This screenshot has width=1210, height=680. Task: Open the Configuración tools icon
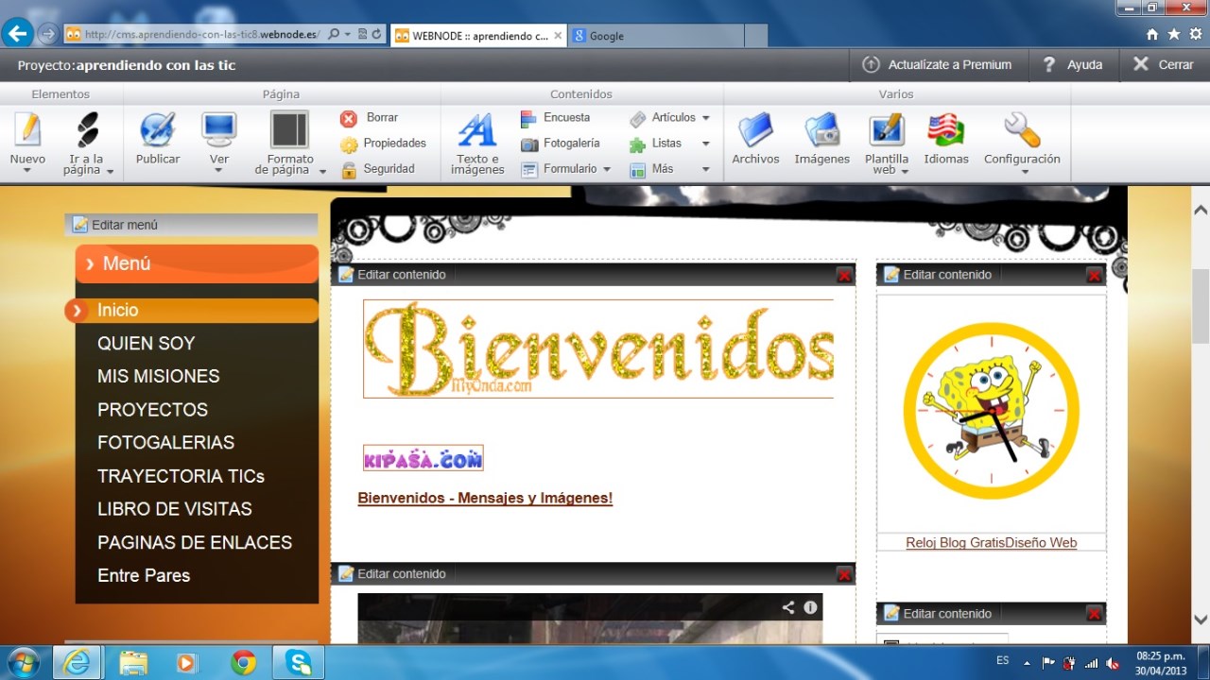point(1022,129)
